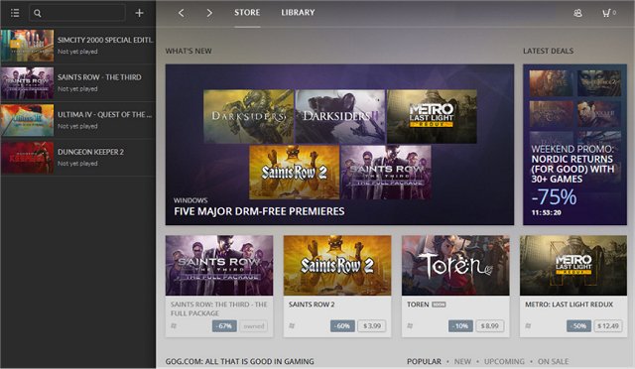Go forward with the right arrow
The width and height of the screenshot is (635, 369).
(209, 13)
